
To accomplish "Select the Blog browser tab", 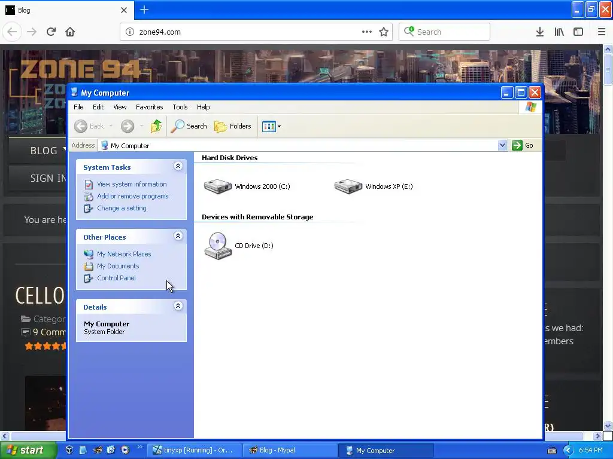I will [x=67, y=10].
